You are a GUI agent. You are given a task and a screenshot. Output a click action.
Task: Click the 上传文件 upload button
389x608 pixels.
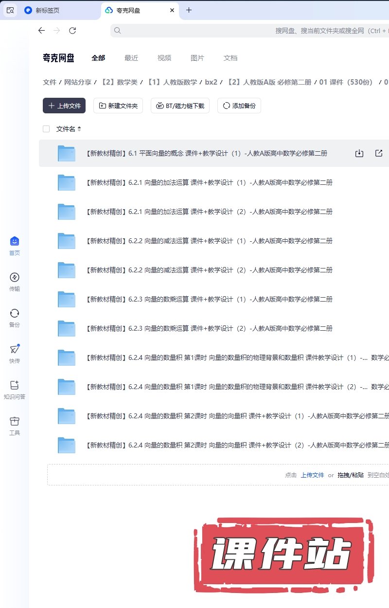64,106
